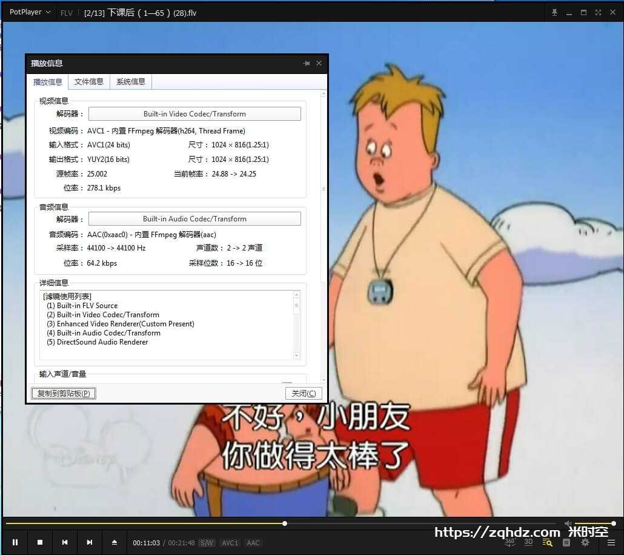This screenshot has height=555, width=624.
Task: Close the playback info dialog with X
Action: coord(319,63)
